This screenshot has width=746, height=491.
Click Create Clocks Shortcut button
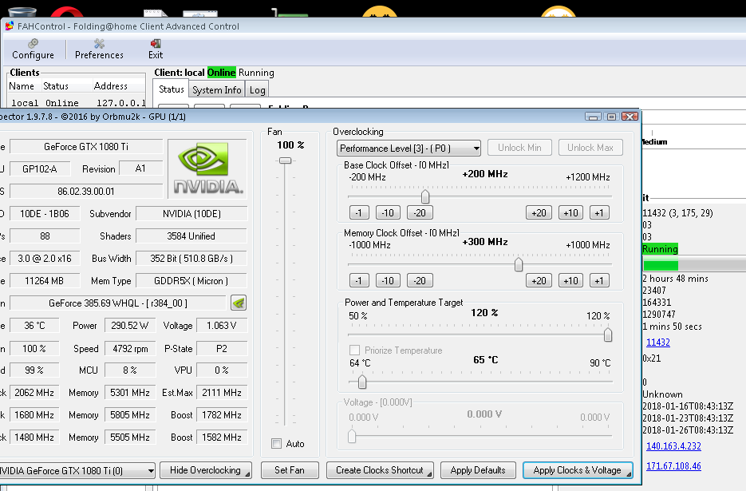(x=380, y=470)
